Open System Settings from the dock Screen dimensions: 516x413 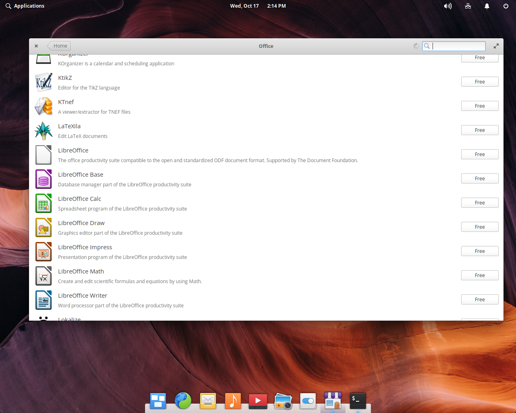point(308,401)
